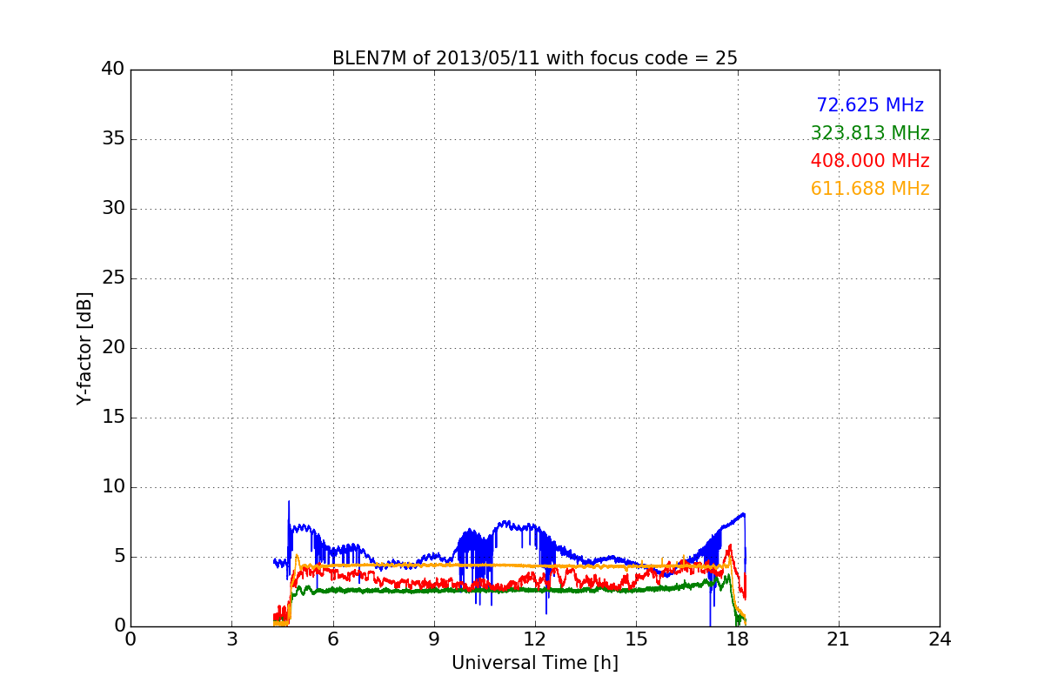Click the Y-factor [dB] axis label
This screenshot has height=696, width=1044.
[x=84, y=348]
